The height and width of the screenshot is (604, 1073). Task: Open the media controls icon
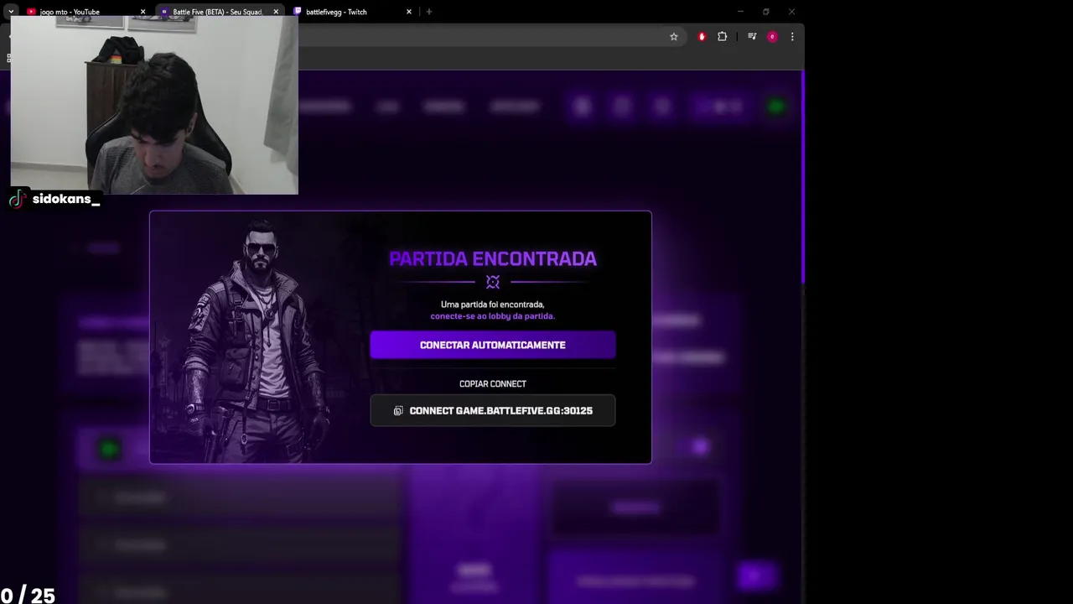pyautogui.click(x=752, y=36)
